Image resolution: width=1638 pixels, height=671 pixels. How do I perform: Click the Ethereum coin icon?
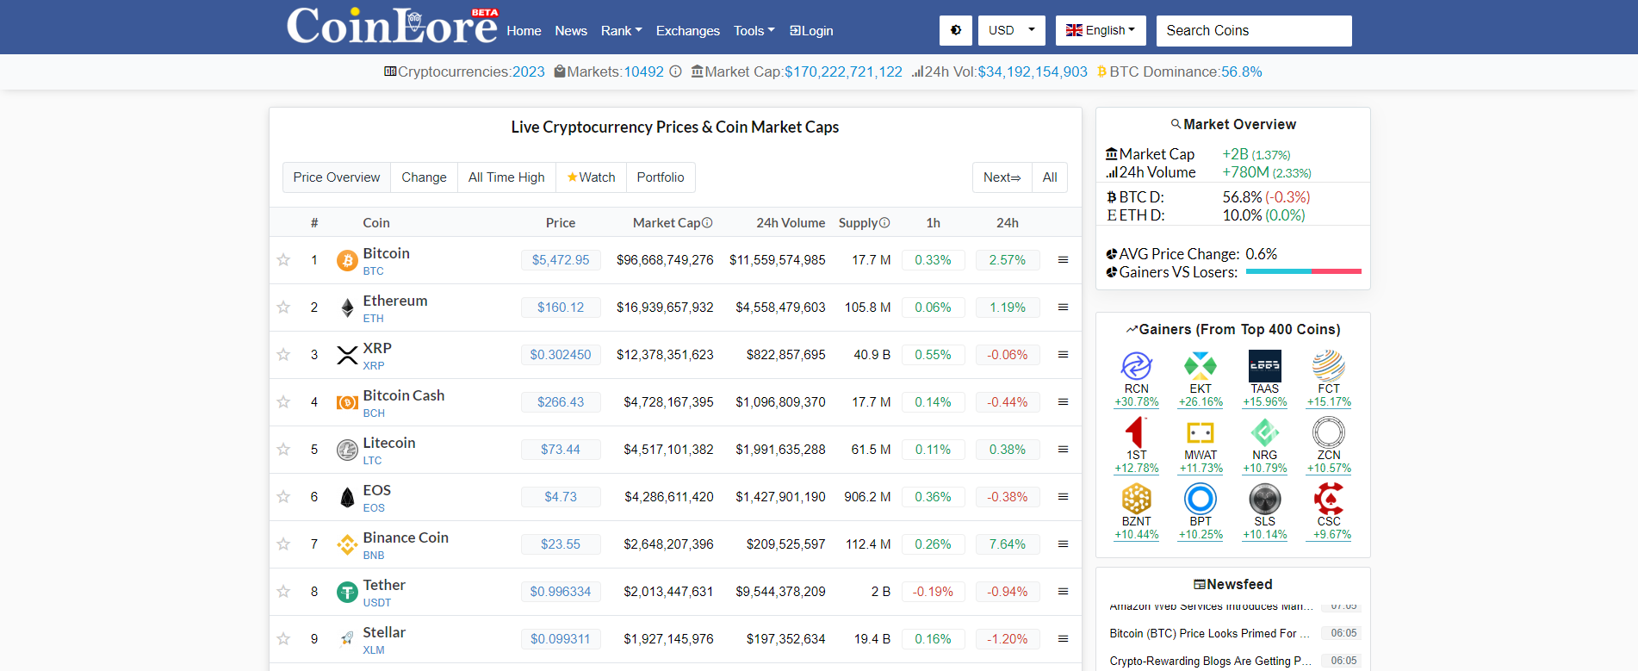[x=347, y=308]
